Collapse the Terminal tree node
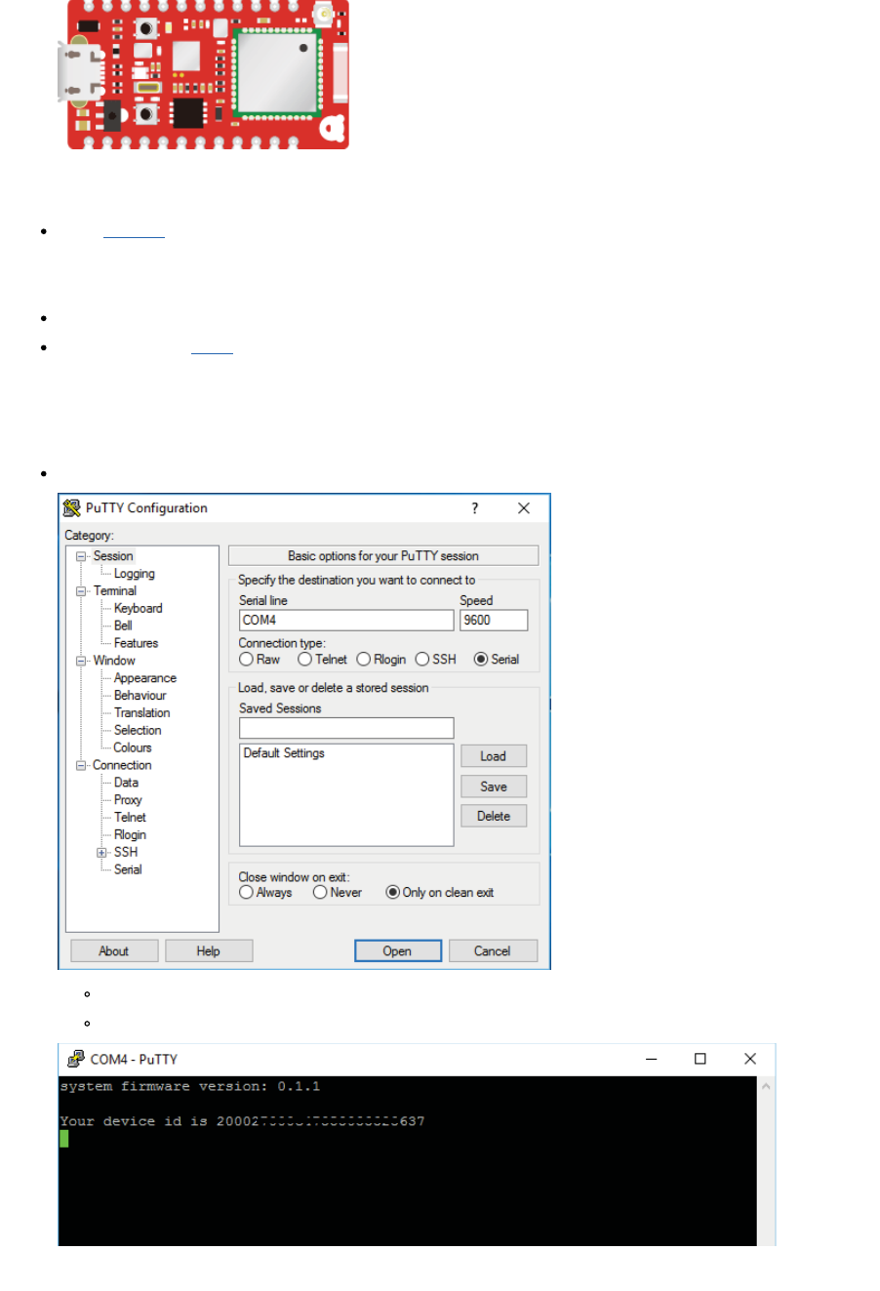 81,591
